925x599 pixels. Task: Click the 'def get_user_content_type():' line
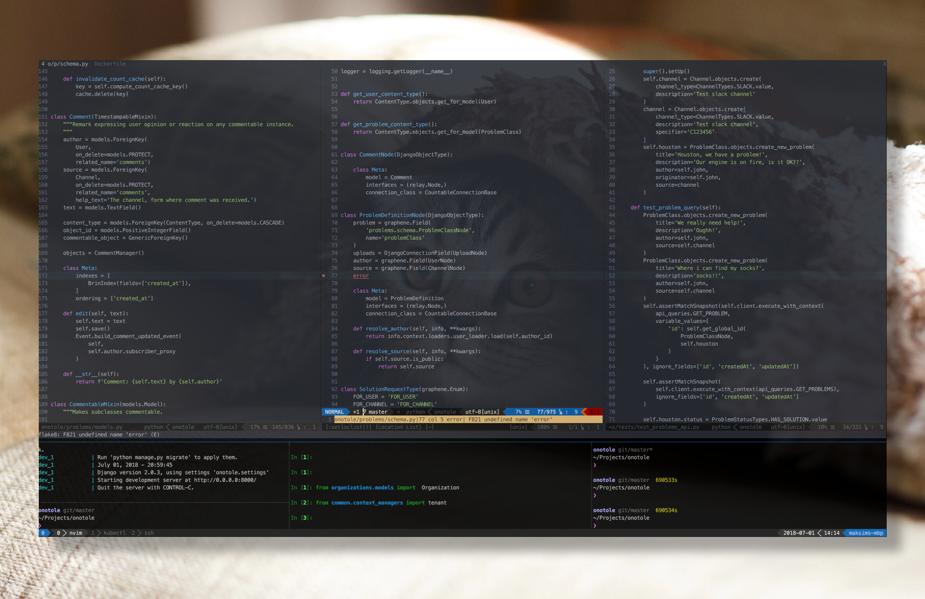point(384,94)
